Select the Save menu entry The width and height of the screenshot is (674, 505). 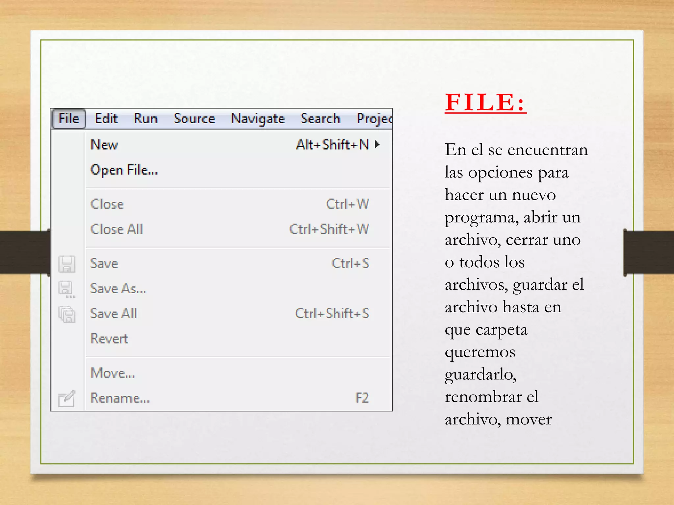click(238, 264)
